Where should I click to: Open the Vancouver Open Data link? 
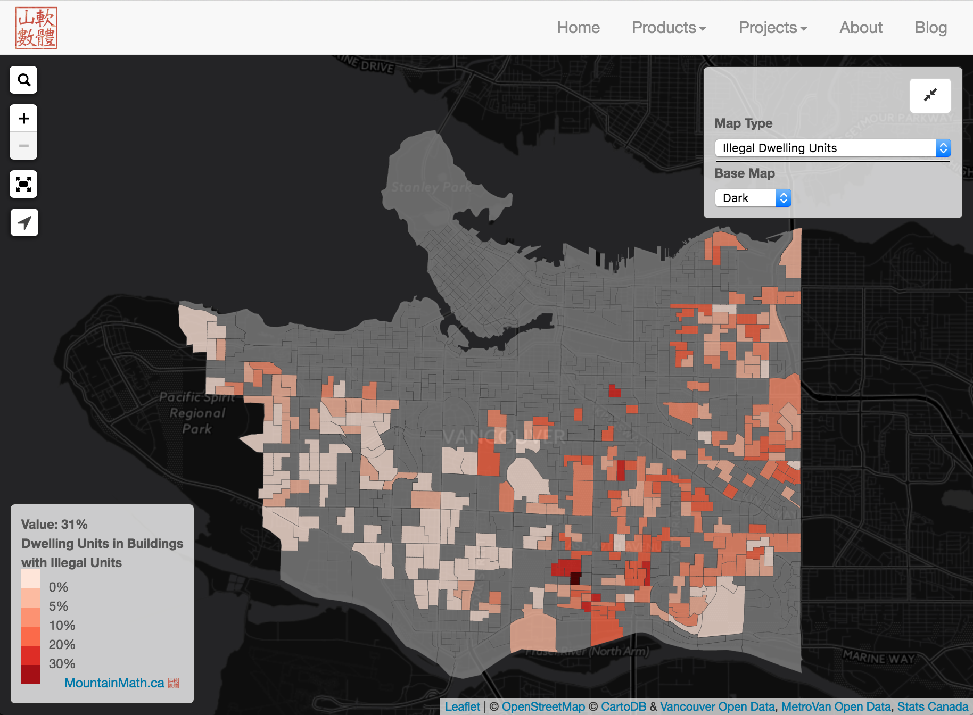718,706
